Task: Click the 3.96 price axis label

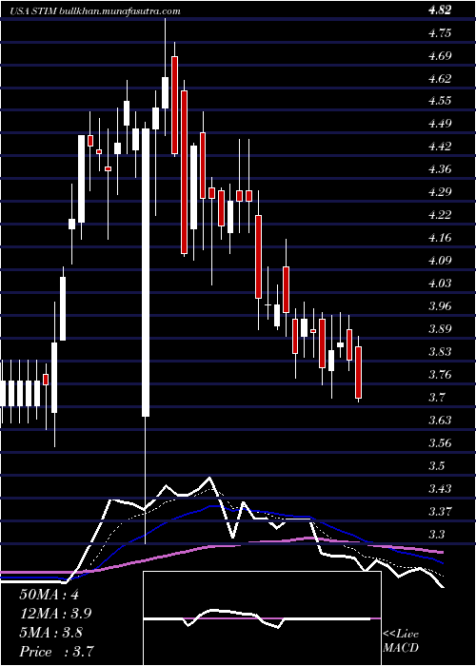Action: coord(440,306)
